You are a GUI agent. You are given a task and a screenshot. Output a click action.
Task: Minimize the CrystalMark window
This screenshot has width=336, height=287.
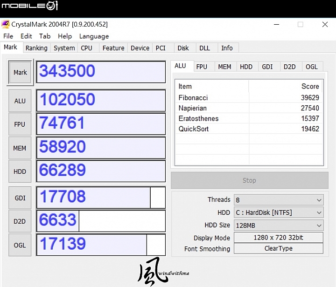click(x=277, y=24)
